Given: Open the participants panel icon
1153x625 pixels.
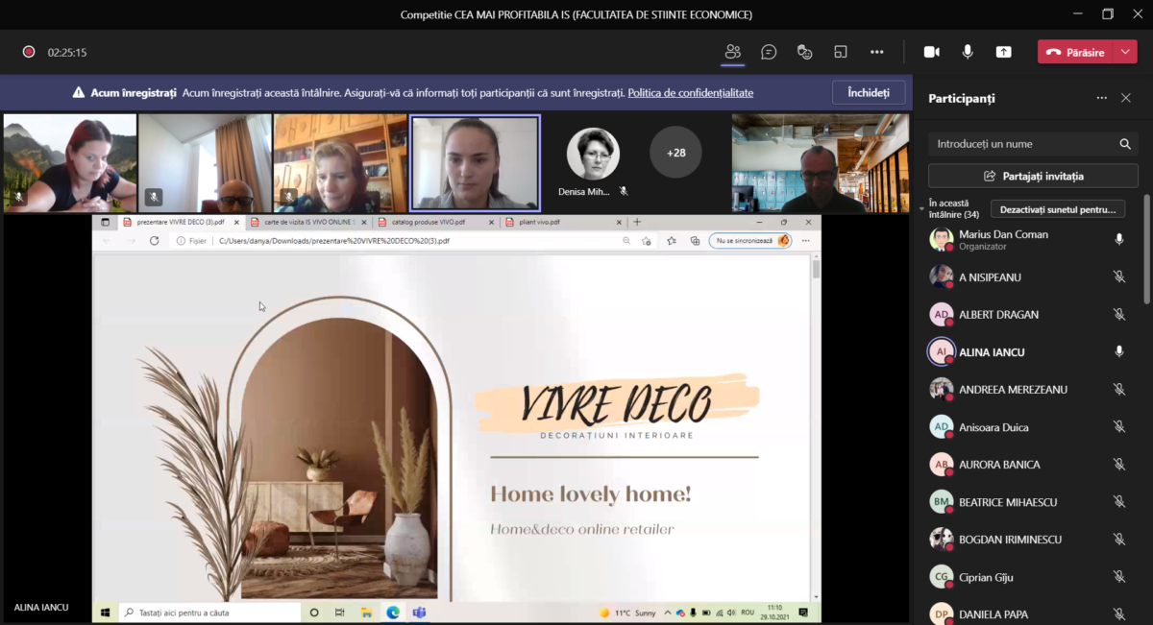Looking at the screenshot, I should [x=733, y=52].
